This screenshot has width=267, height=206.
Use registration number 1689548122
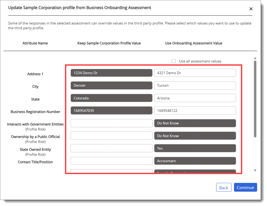coord(195,111)
